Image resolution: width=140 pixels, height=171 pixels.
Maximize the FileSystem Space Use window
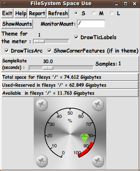[125, 4]
